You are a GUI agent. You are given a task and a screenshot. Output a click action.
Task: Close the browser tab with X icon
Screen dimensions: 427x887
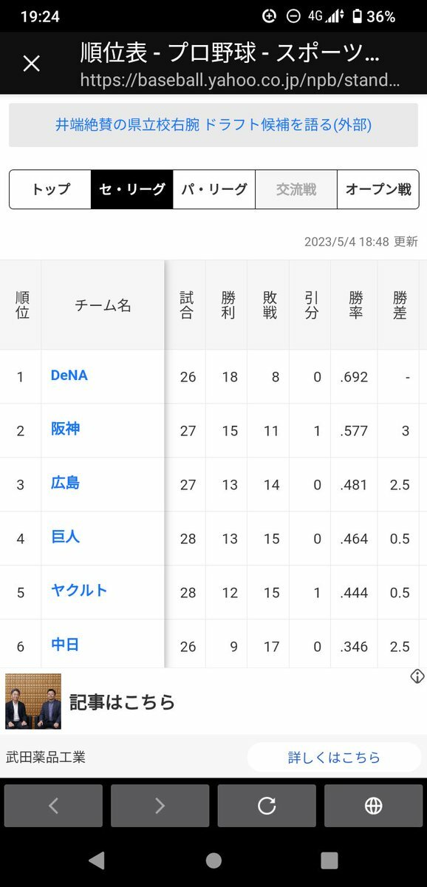point(31,64)
